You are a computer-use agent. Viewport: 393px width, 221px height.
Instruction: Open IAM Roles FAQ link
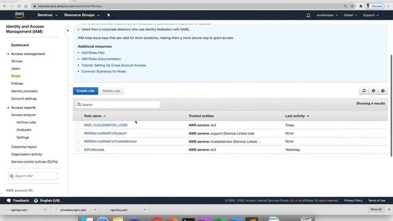tap(93, 53)
